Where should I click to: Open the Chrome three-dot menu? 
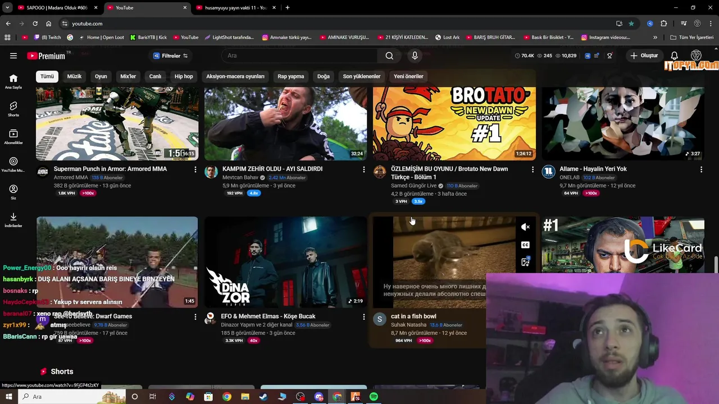[x=711, y=24]
